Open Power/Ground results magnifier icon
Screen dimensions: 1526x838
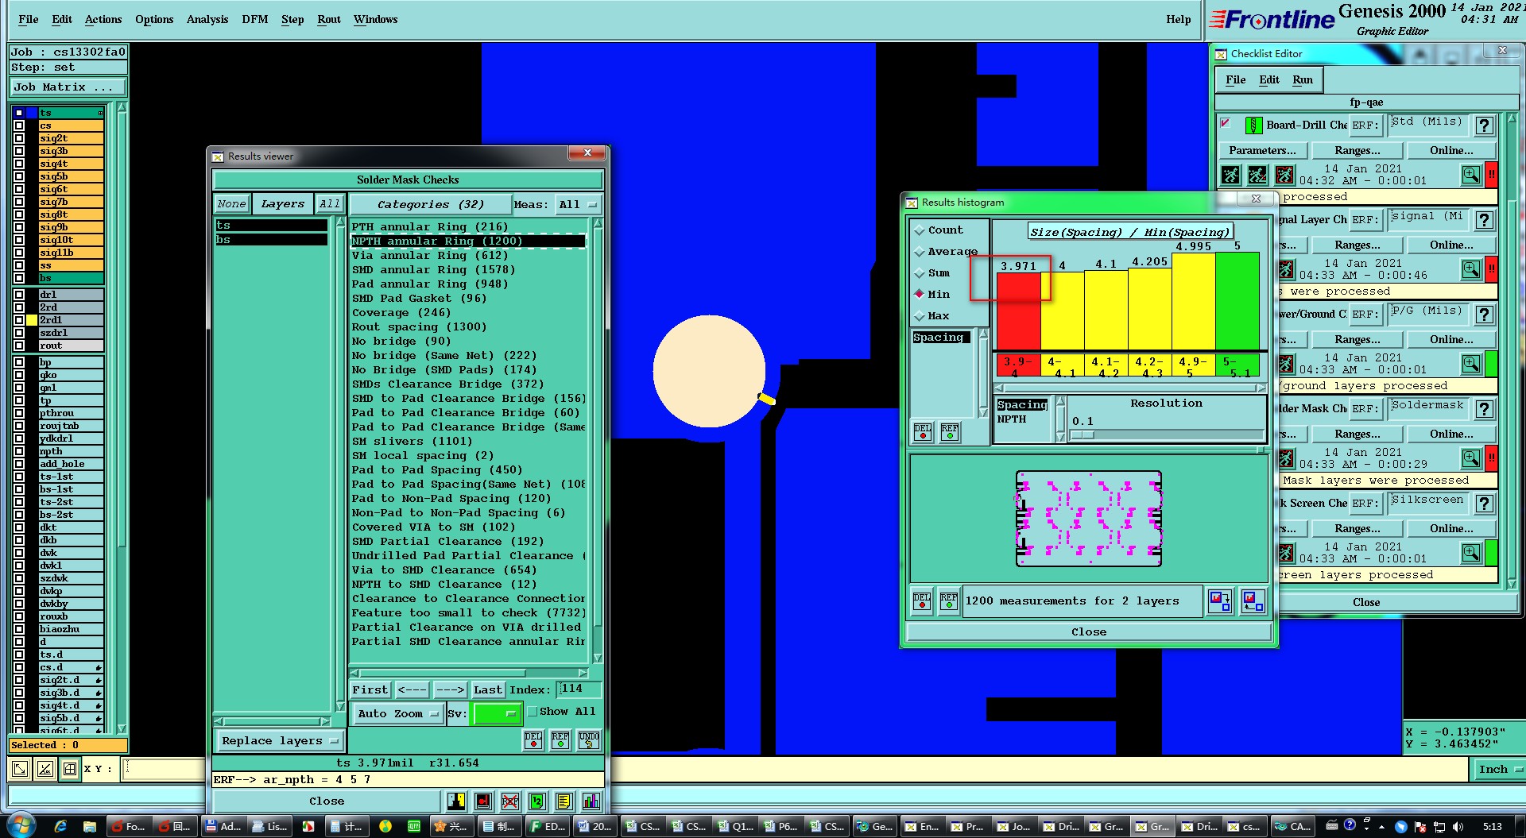(1471, 364)
